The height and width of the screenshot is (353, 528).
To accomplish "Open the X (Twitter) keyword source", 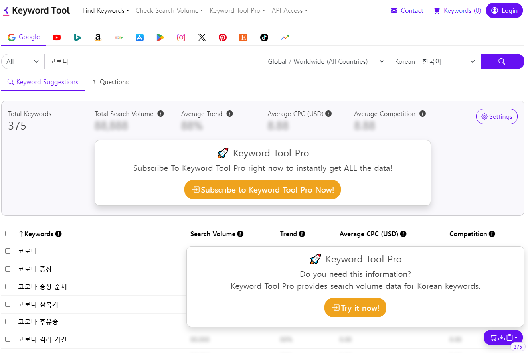I will [202, 37].
